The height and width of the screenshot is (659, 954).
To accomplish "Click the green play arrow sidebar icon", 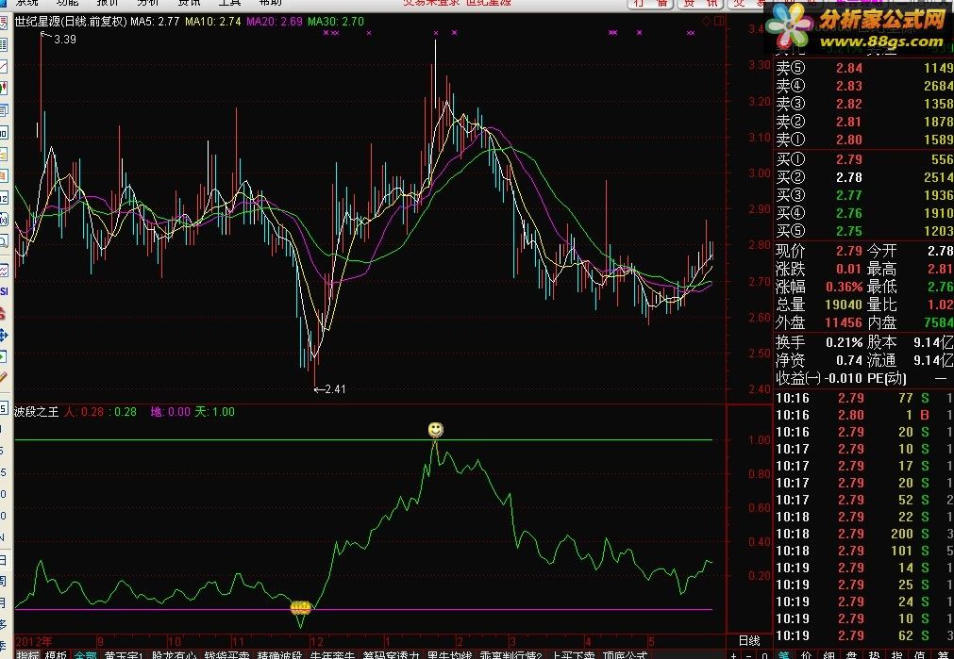I will click(4, 356).
